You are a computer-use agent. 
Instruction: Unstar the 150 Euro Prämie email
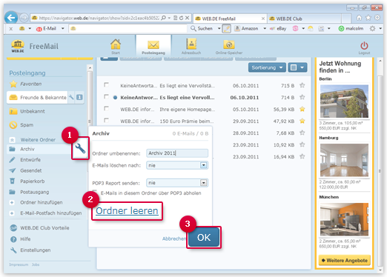pyautogui.click(x=302, y=121)
